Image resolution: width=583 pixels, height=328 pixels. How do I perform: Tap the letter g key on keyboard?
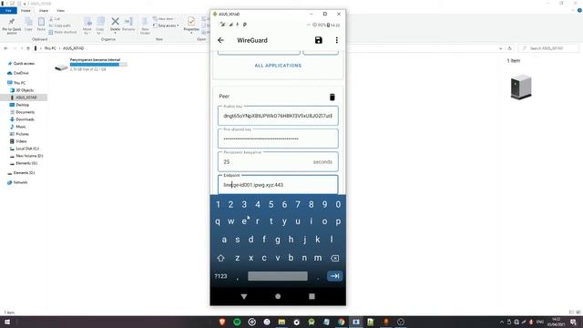[x=277, y=240]
